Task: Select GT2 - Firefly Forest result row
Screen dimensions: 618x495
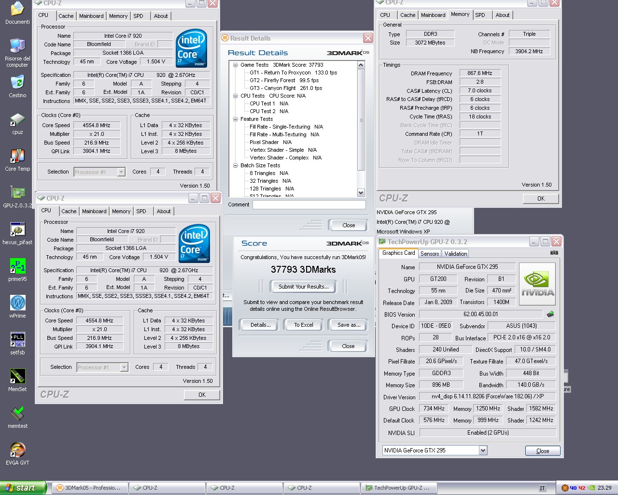Action: coord(284,80)
